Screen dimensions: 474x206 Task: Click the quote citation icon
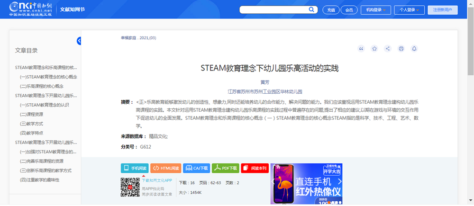[x=361, y=48]
